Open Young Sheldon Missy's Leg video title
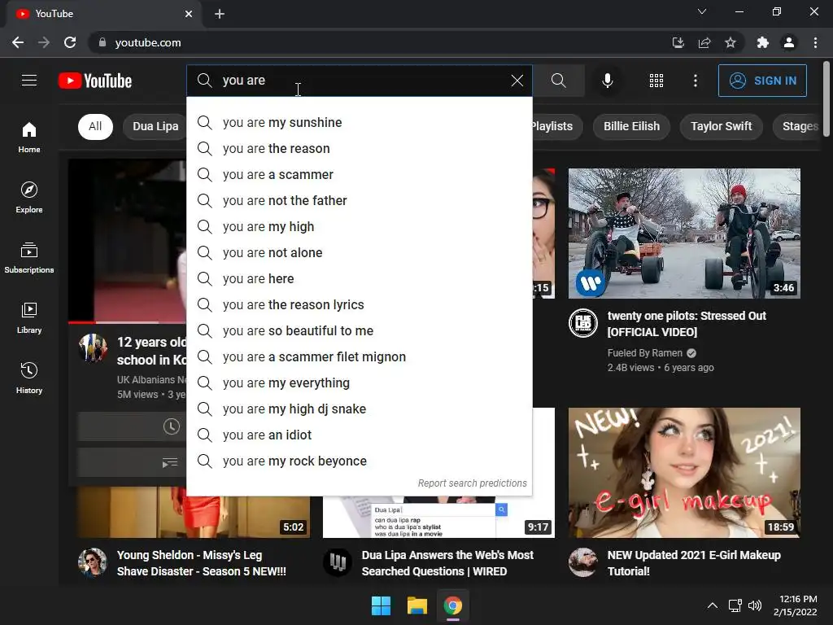This screenshot has height=625, width=833. [202, 563]
